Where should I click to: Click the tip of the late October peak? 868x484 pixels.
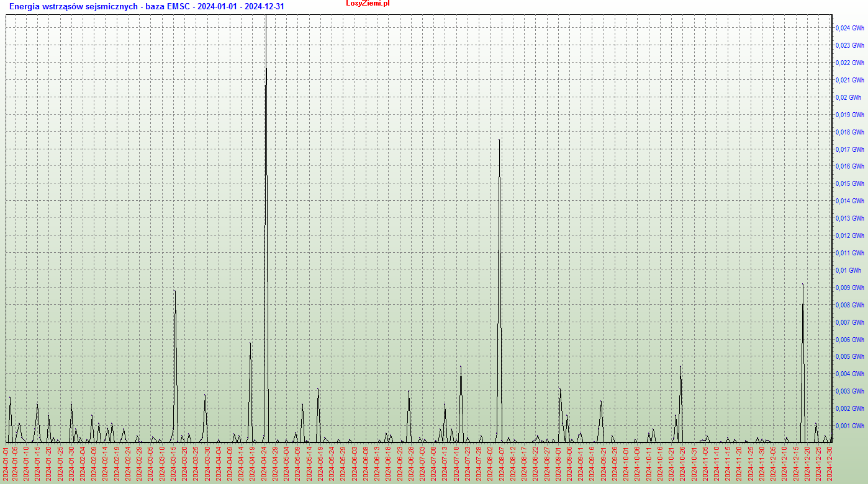680,366
